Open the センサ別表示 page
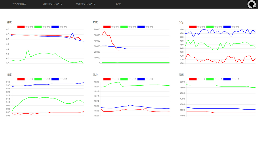The image size is (258, 154). pos(19,4)
